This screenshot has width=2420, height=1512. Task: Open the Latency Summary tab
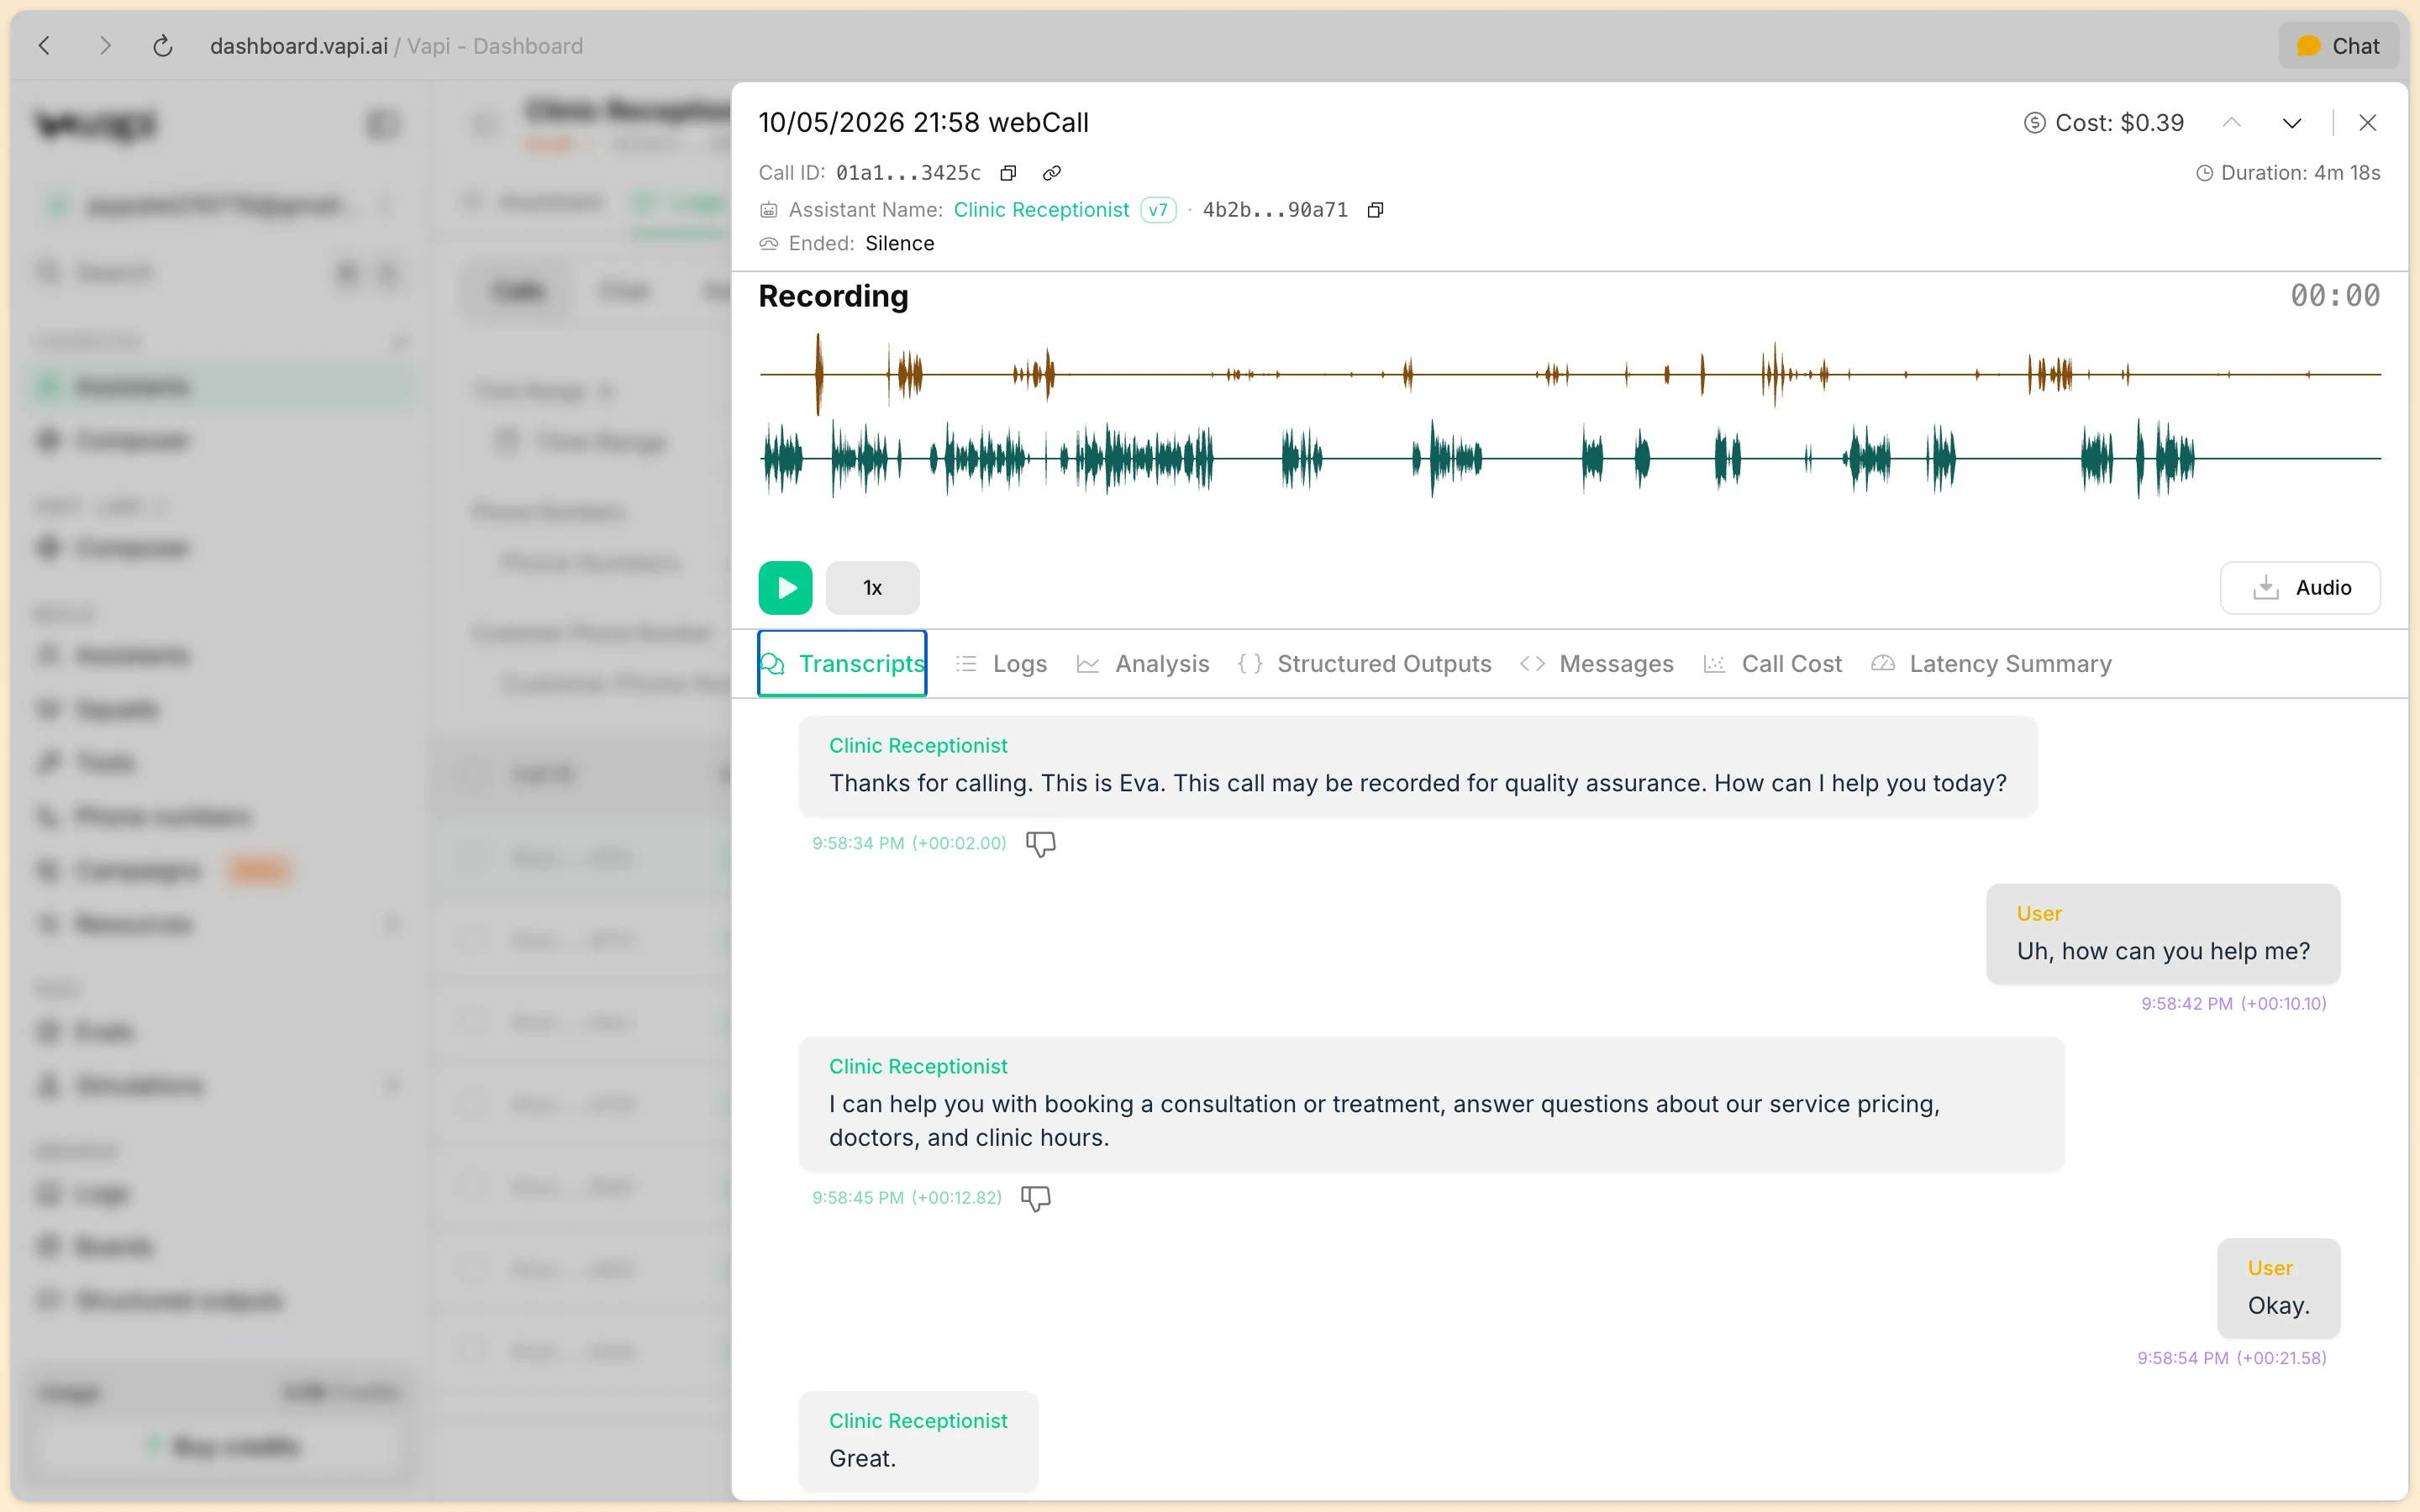(1991, 664)
